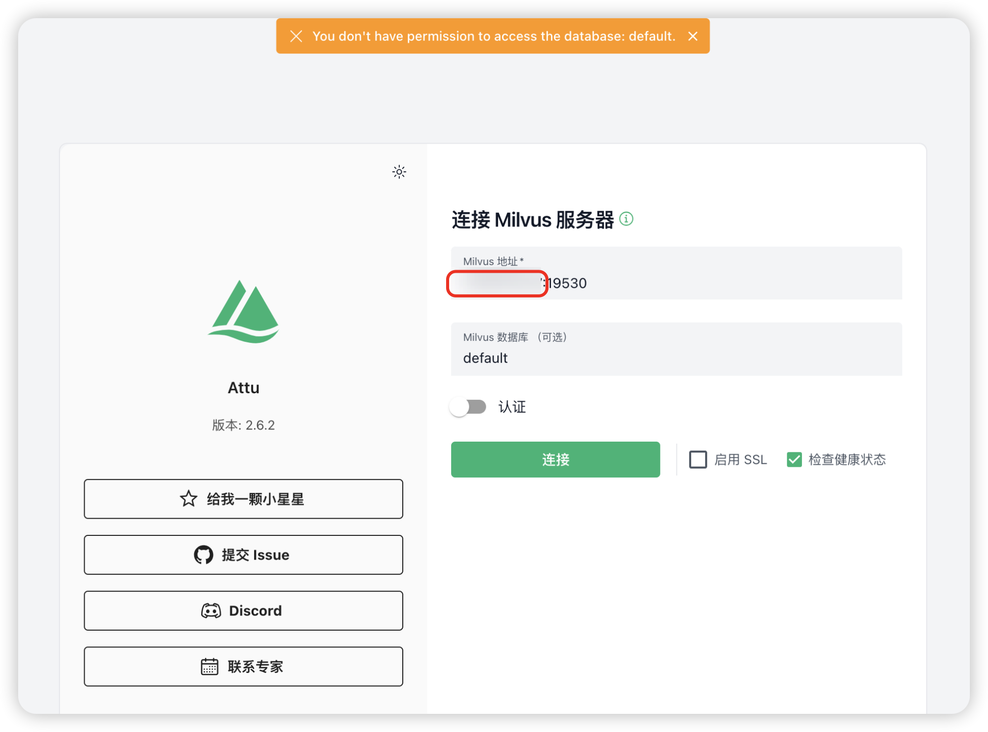Click the green Attu mountain logo

pos(243,312)
